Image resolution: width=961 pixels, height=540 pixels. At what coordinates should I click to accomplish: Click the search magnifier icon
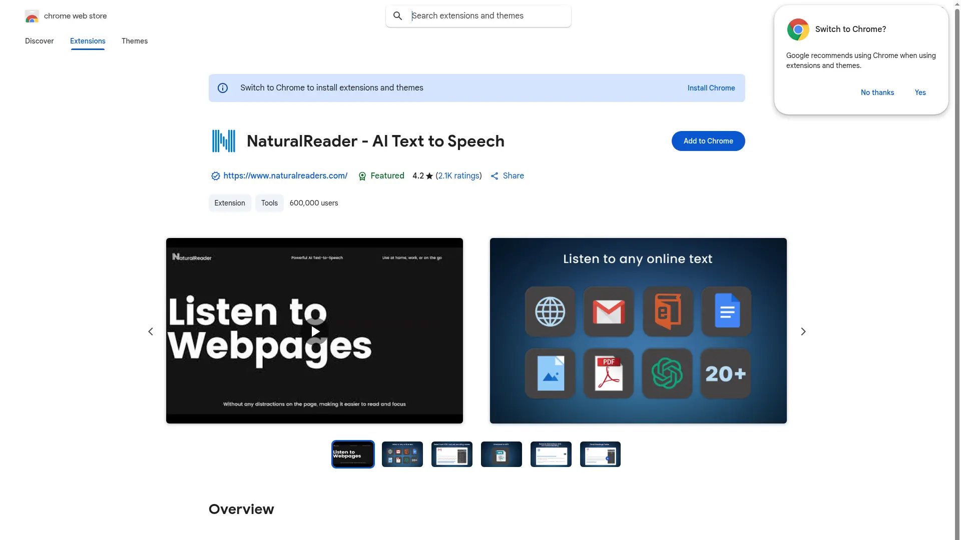click(x=398, y=15)
